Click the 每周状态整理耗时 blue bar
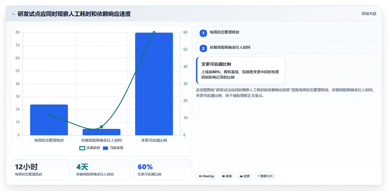The image size is (388, 191). pyautogui.click(x=49, y=120)
